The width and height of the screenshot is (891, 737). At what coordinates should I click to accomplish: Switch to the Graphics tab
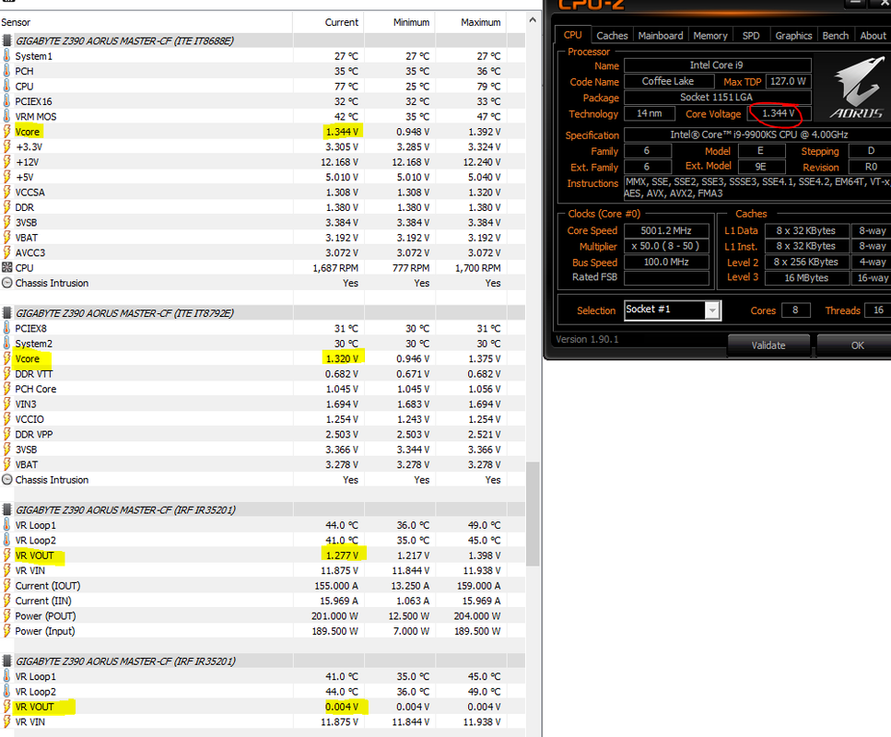tap(793, 35)
